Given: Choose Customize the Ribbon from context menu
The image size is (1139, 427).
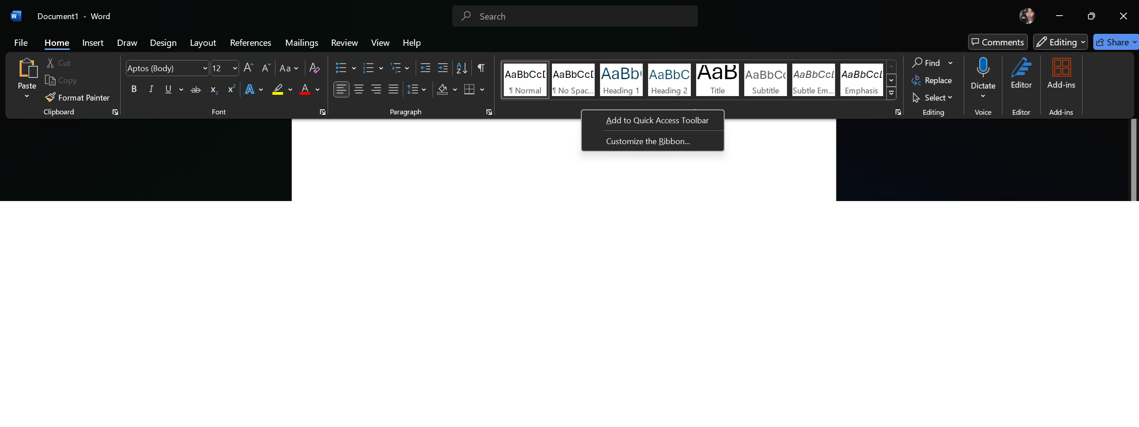Looking at the screenshot, I should [648, 141].
